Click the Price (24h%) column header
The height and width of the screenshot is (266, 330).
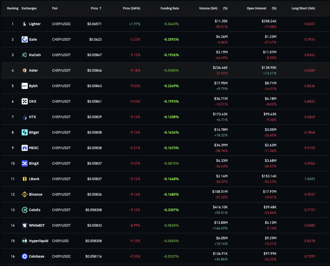click(131, 8)
